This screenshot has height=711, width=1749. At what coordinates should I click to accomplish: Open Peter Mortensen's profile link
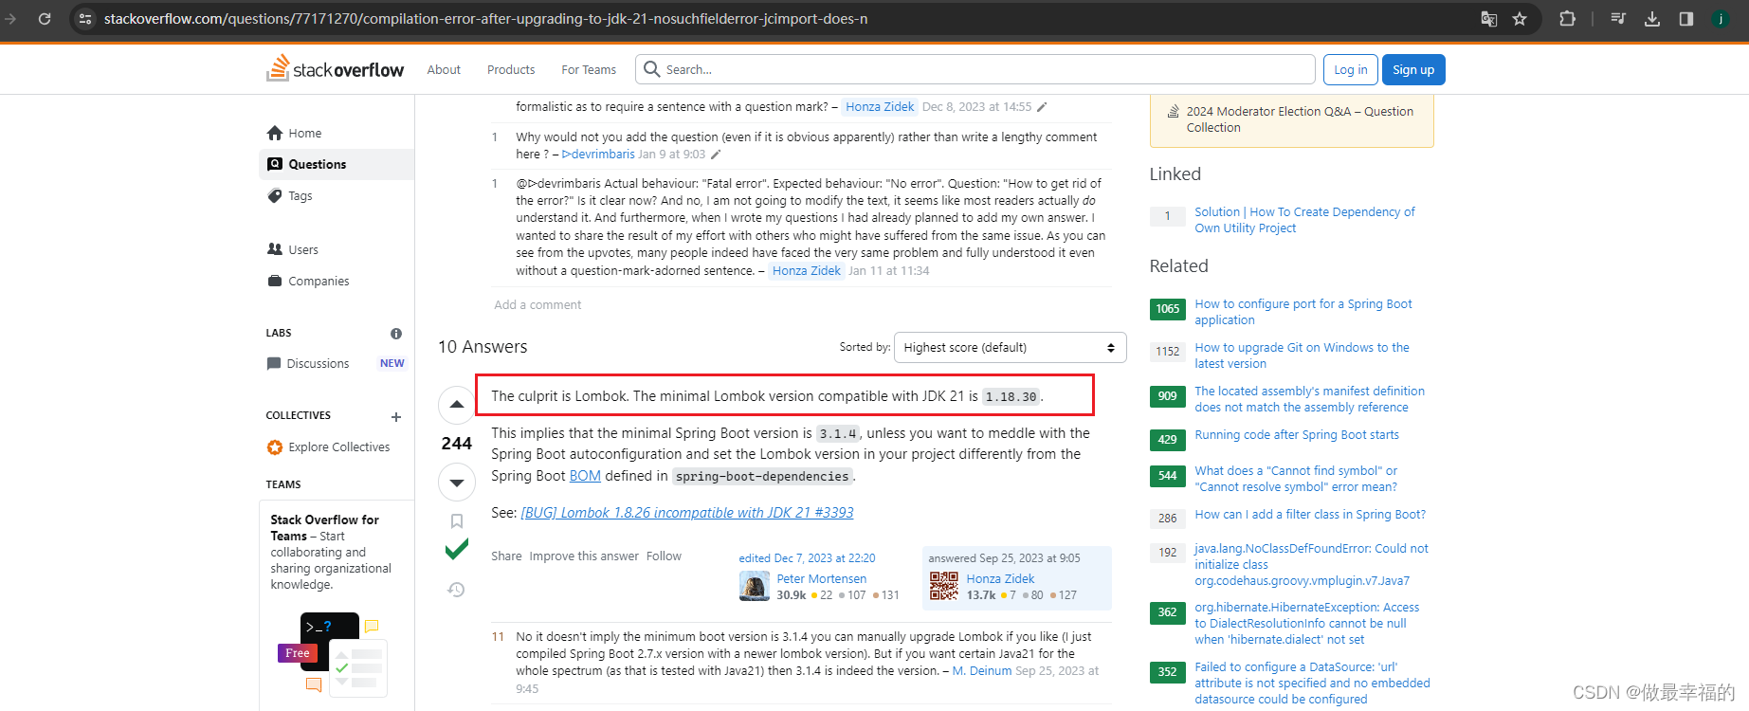(x=822, y=578)
